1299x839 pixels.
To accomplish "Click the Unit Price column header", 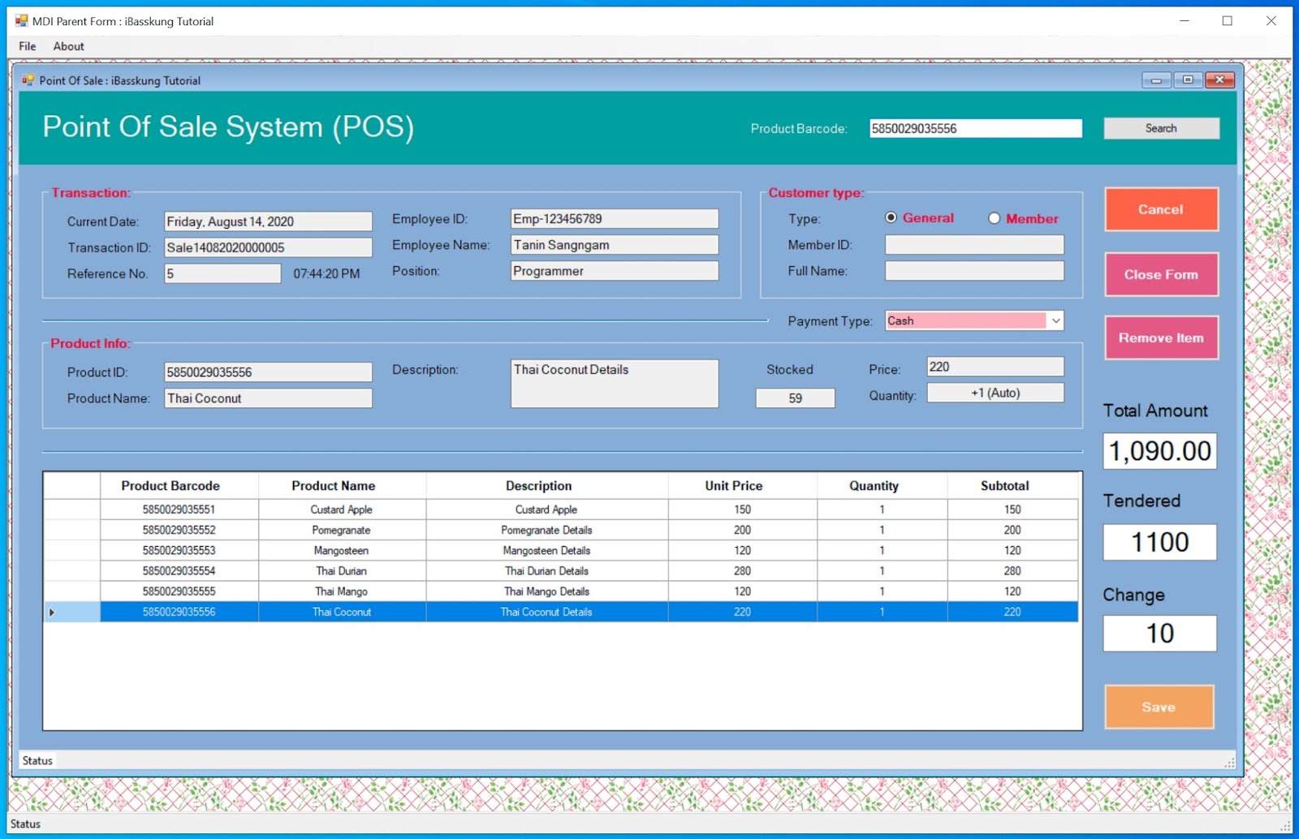I will click(x=731, y=485).
